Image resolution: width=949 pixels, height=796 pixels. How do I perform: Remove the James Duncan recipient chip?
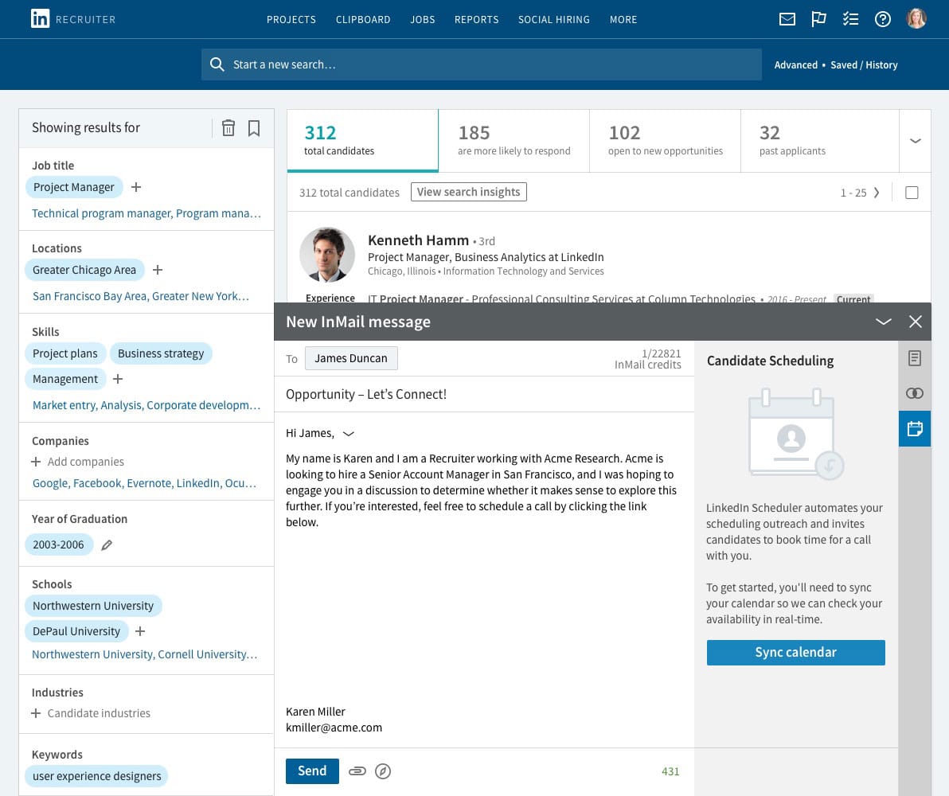click(x=351, y=358)
